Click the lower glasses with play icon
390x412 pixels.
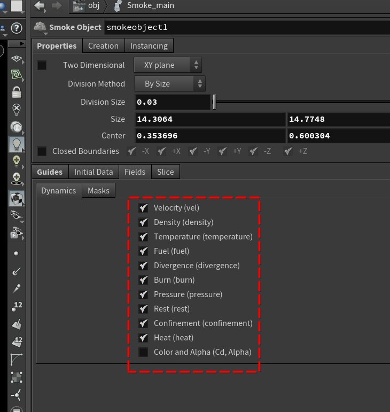17,232
